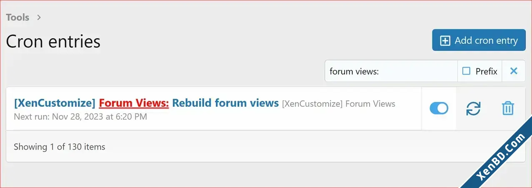
Task: Clear the filter with the X icon
Action: 514,71
